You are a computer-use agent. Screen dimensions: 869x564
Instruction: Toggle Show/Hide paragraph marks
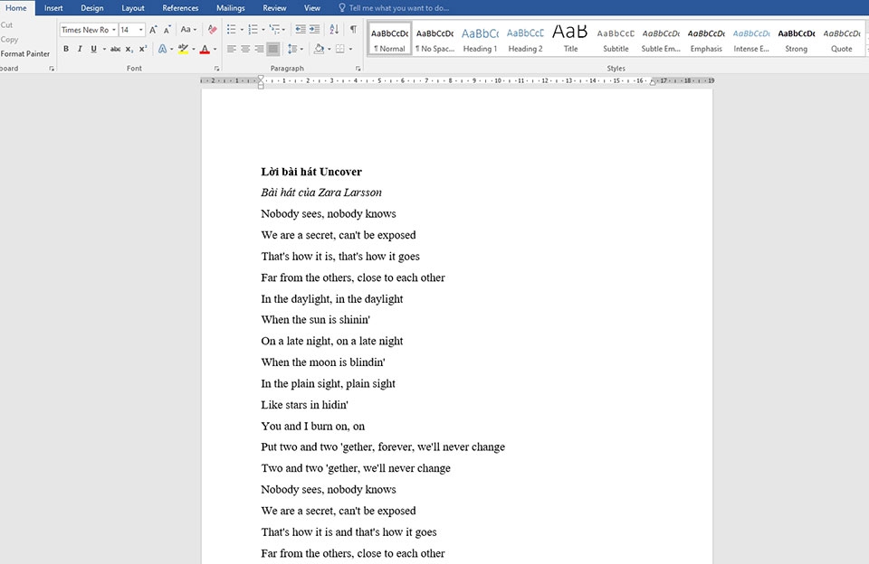(x=353, y=29)
